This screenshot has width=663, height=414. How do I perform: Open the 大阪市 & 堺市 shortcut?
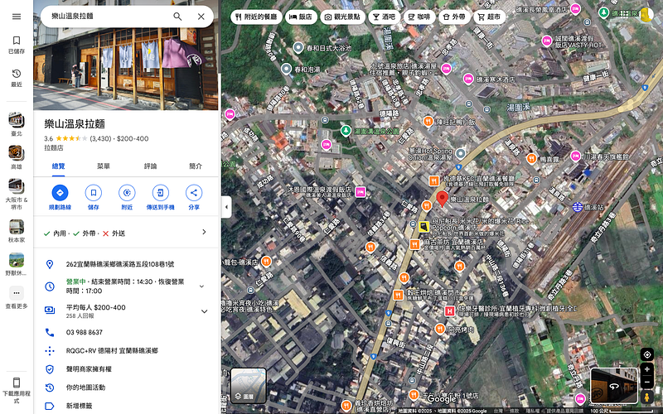tap(17, 194)
